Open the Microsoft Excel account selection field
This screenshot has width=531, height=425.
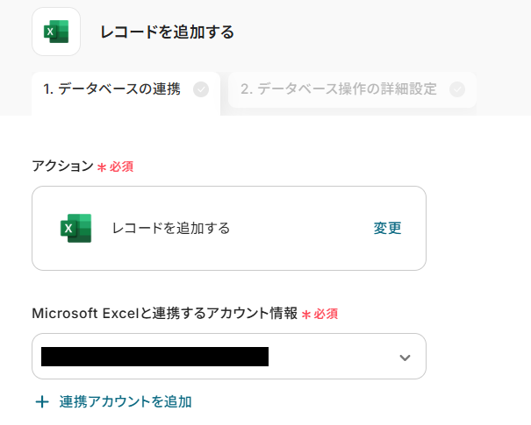334,357
